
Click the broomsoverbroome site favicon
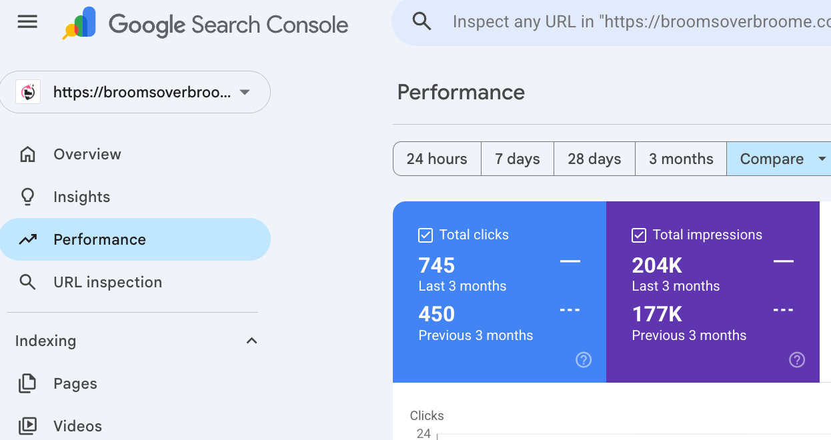point(28,92)
